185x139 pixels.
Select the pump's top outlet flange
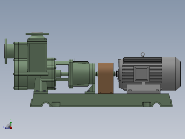click(x=37, y=34)
